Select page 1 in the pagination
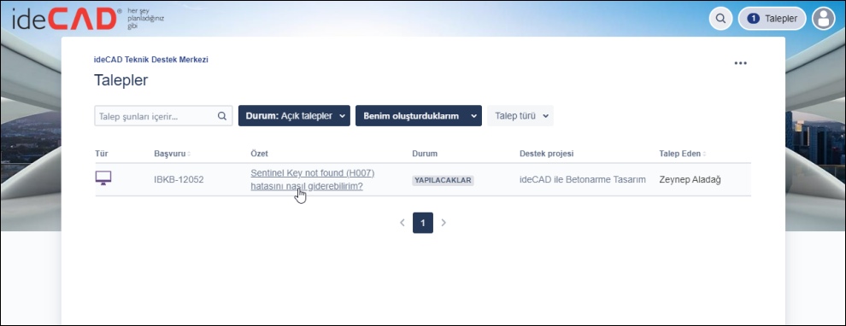The width and height of the screenshot is (846, 326). [x=423, y=223]
